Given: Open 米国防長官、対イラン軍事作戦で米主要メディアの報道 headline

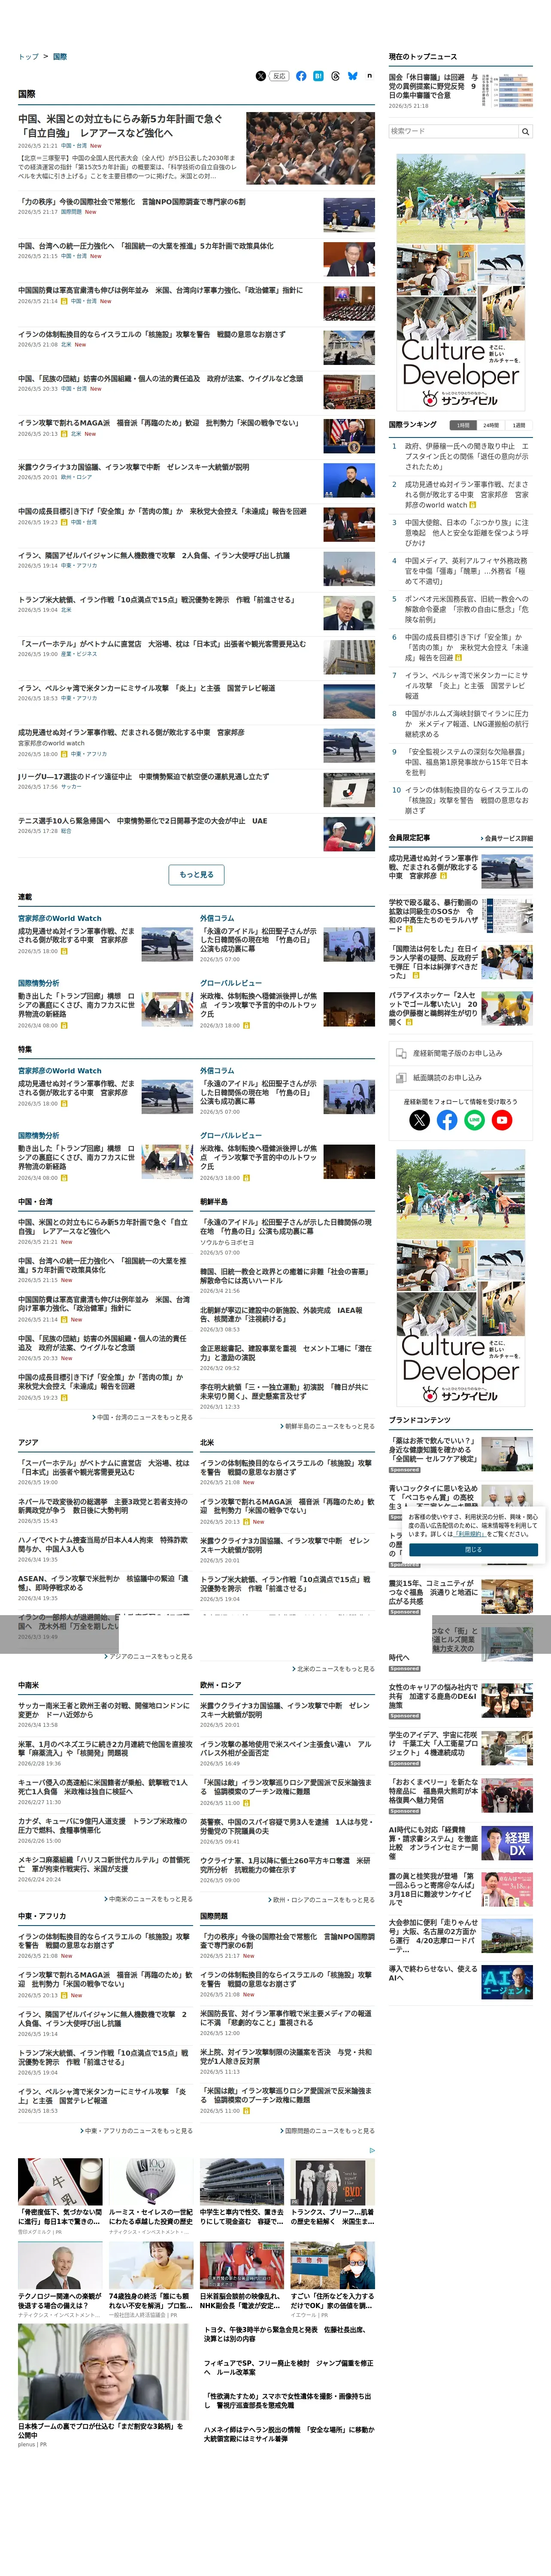Looking at the screenshot, I should pyautogui.click(x=285, y=2018).
